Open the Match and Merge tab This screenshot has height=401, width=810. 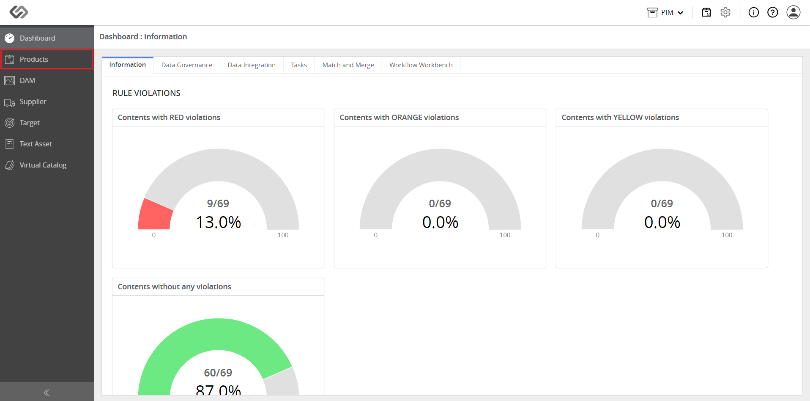(x=348, y=65)
